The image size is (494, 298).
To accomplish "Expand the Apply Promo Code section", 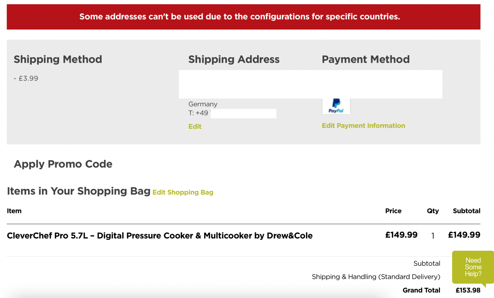I will coord(63,164).
